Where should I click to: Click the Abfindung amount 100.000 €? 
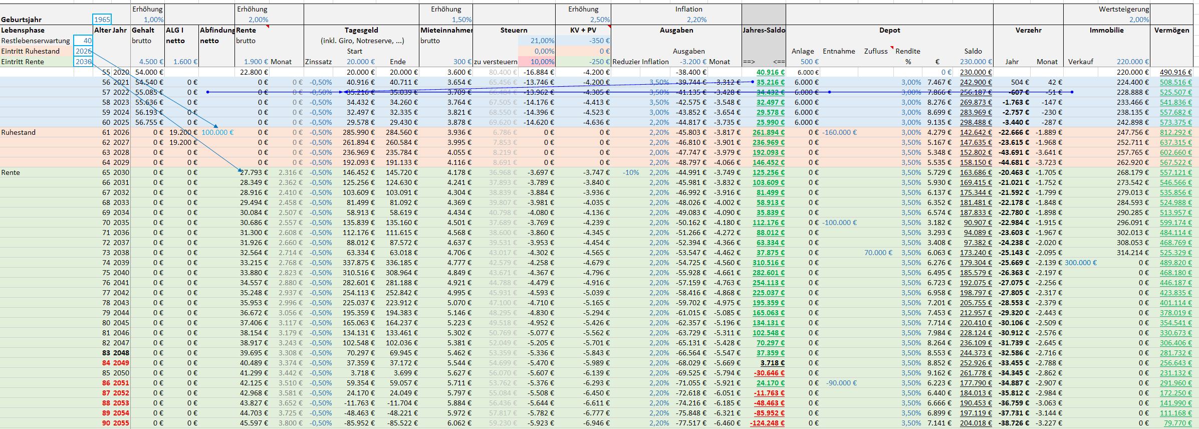(x=217, y=132)
